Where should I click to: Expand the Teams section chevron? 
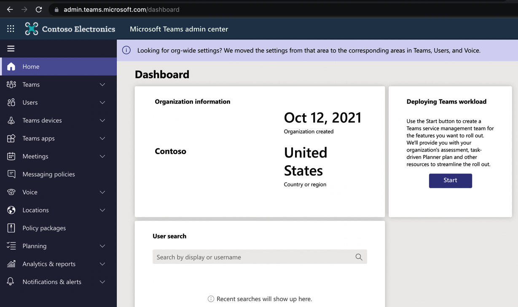coord(102,85)
